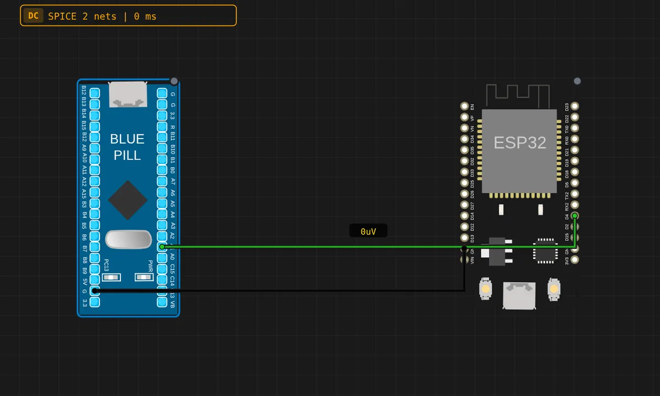Click the Blue Pill A7 pin
This screenshot has width=660, height=396.
(x=162, y=181)
